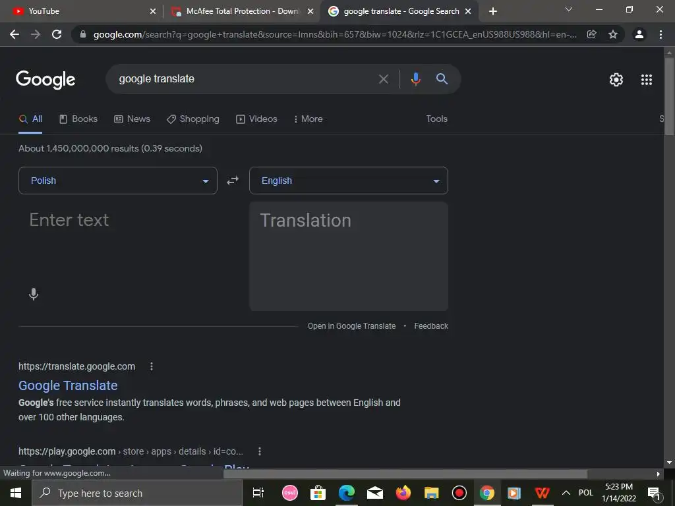
Task: Open the pink osu! taskbar icon
Action: [x=290, y=493]
